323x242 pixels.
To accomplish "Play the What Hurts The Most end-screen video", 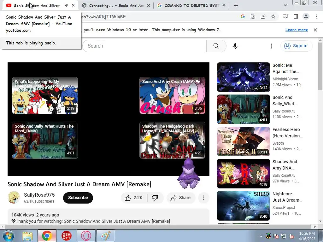I will pos(45,140).
